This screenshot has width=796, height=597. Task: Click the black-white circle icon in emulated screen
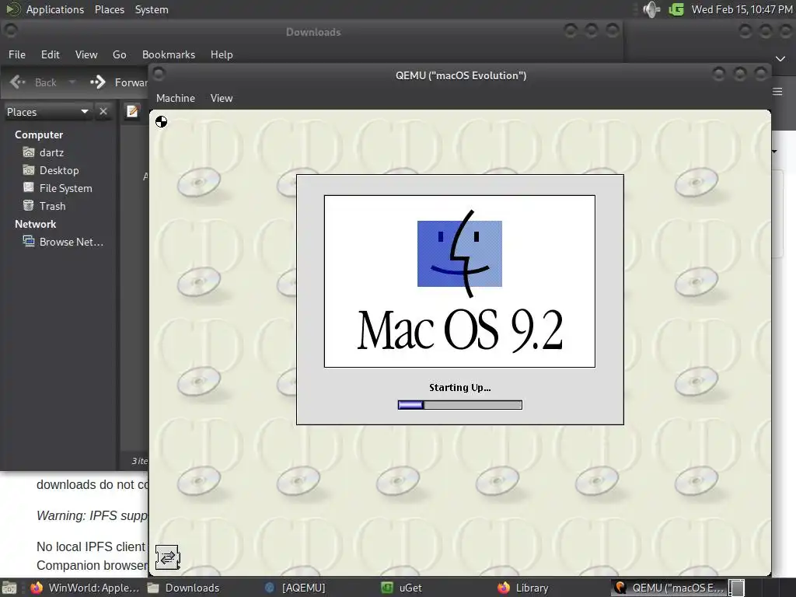click(x=162, y=121)
